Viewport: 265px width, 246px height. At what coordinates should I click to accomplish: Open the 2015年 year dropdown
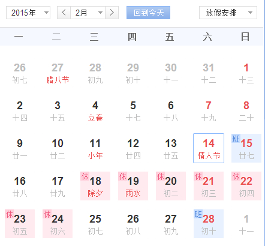[x=28, y=13]
